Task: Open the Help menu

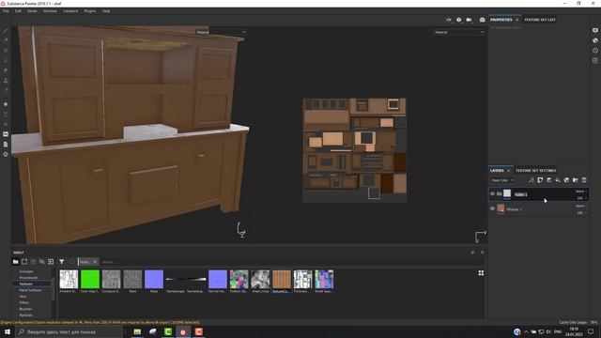Action: pos(106,11)
